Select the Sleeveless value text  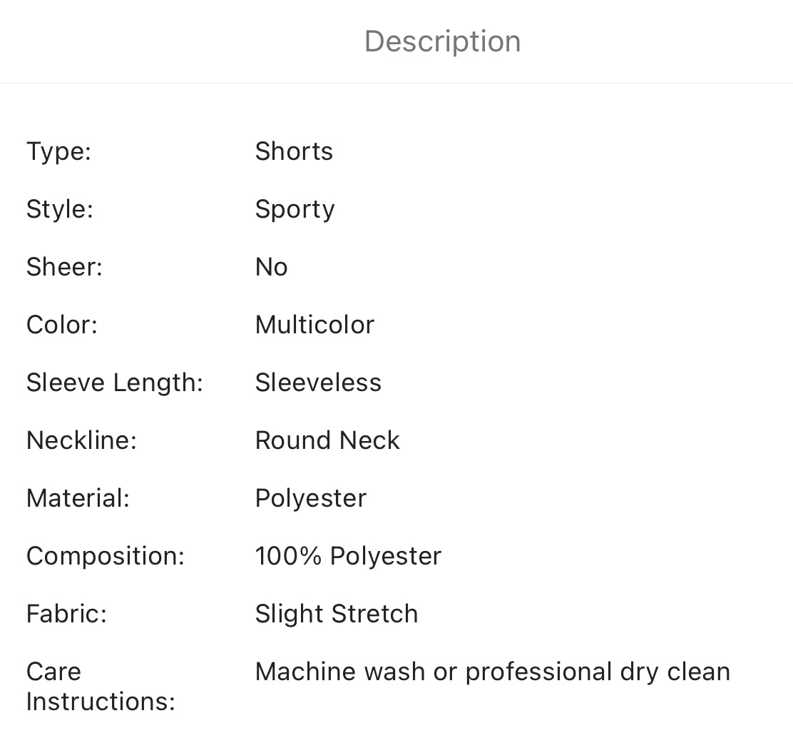[x=318, y=383]
